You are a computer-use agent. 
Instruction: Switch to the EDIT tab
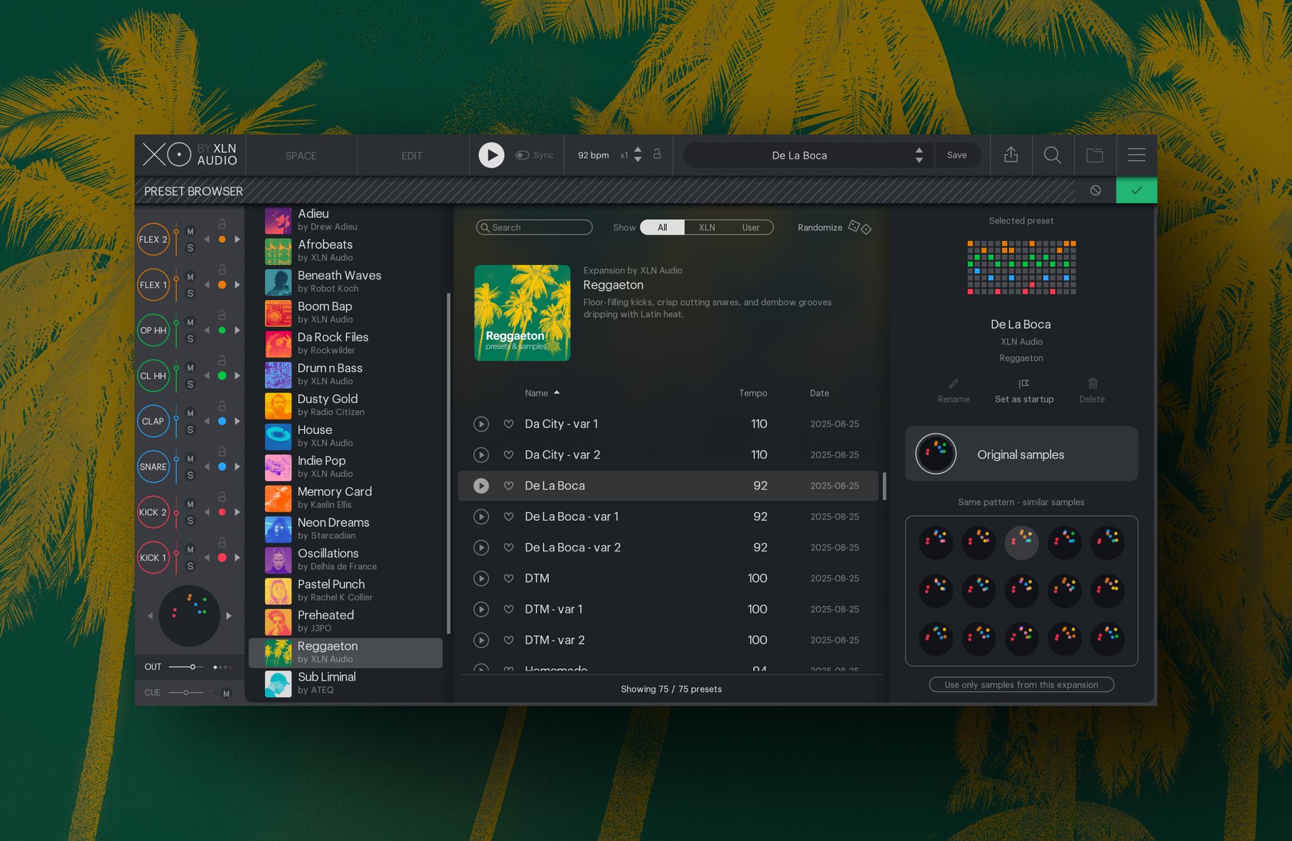tap(412, 156)
